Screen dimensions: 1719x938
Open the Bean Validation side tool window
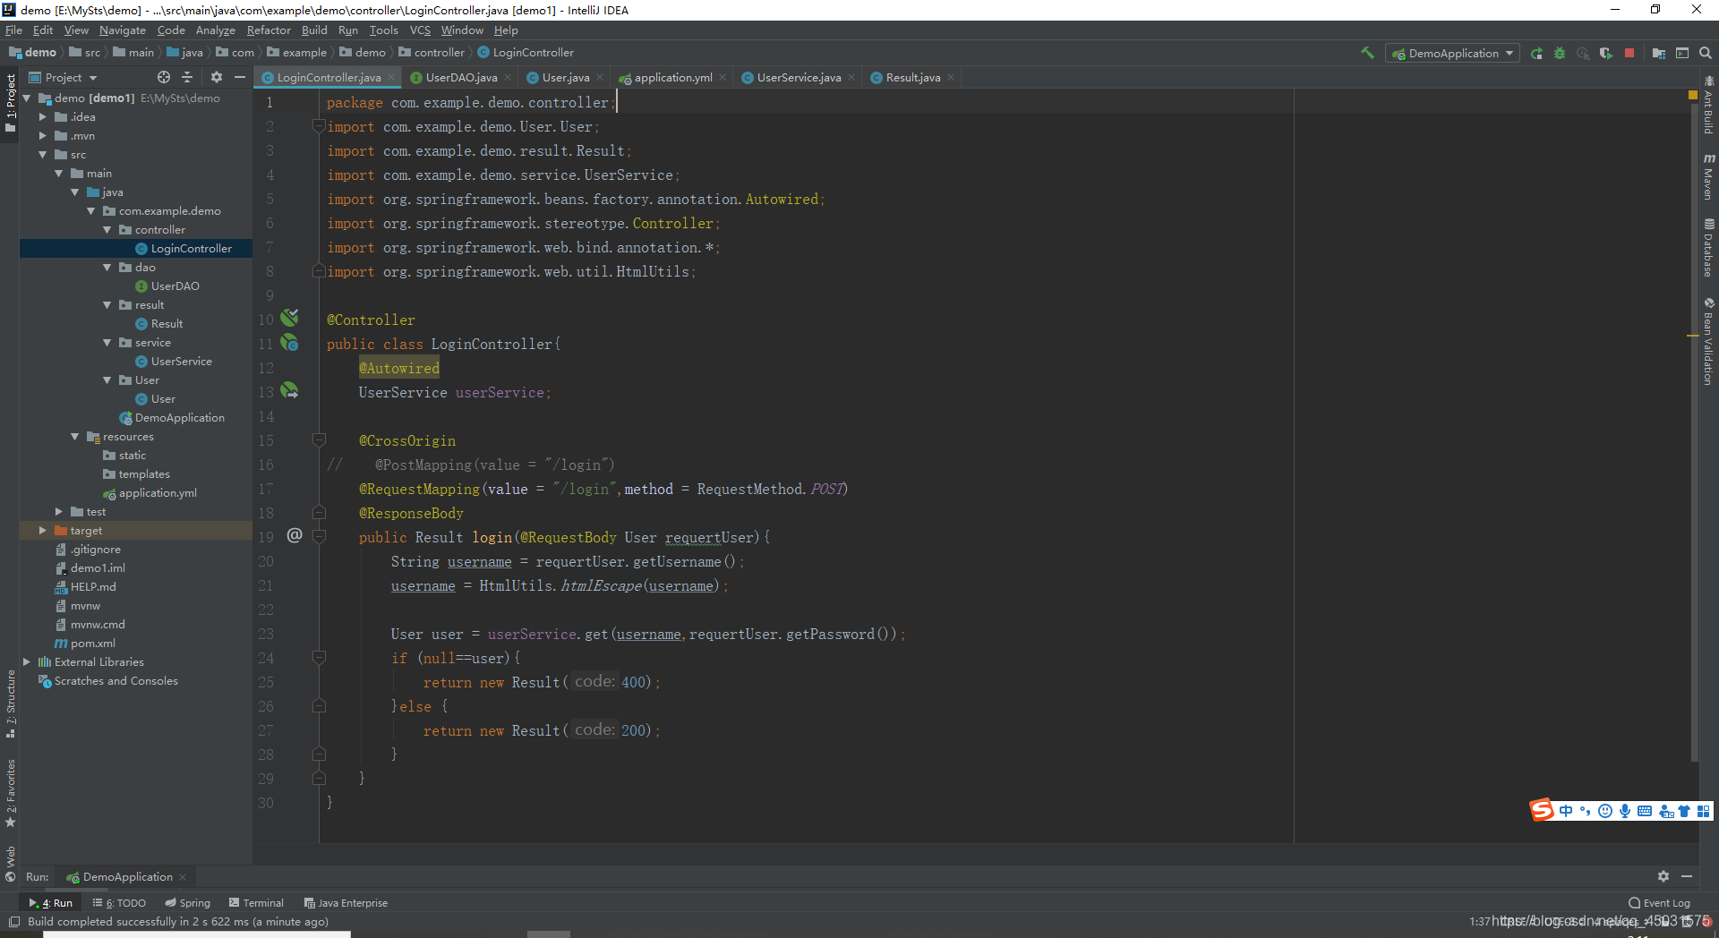coord(1709,341)
